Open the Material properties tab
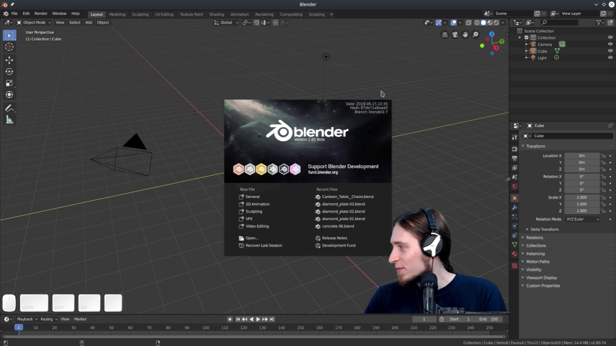This screenshot has width=616, height=346. coord(514,254)
